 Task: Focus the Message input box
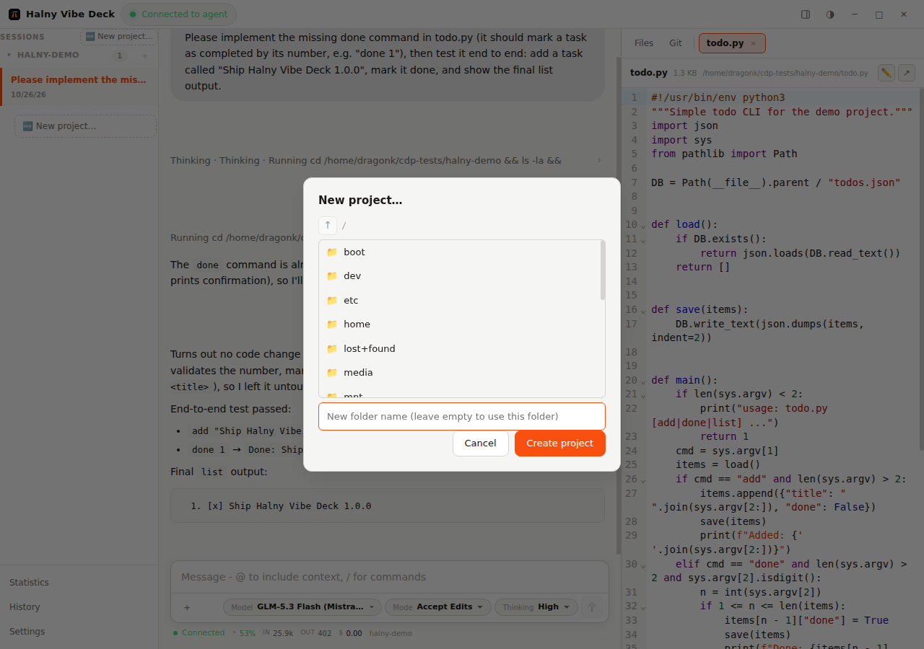pos(390,577)
